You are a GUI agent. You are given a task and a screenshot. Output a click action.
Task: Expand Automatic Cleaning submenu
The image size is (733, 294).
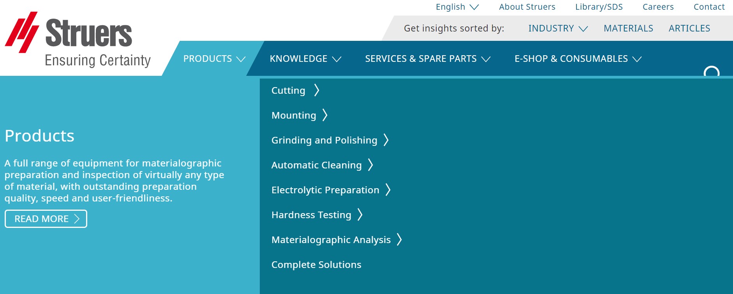pos(322,165)
